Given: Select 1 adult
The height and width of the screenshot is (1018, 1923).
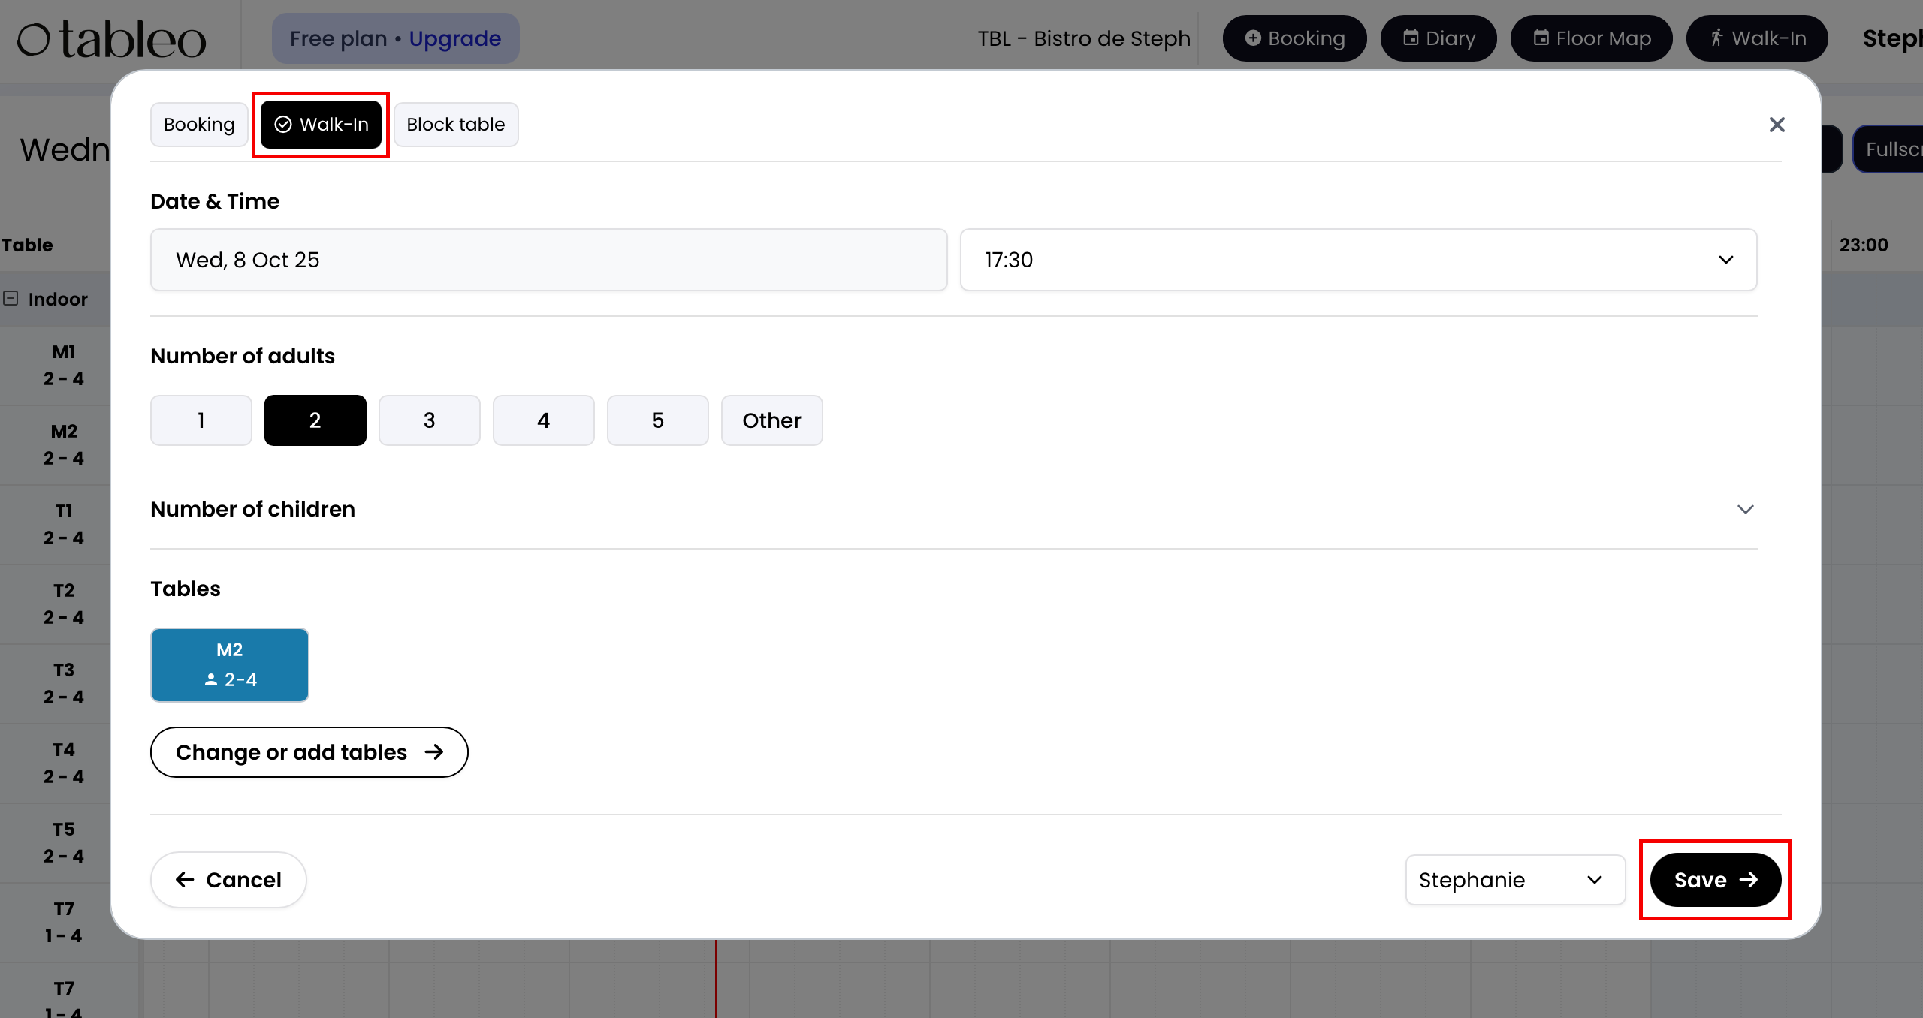Looking at the screenshot, I should pos(201,420).
